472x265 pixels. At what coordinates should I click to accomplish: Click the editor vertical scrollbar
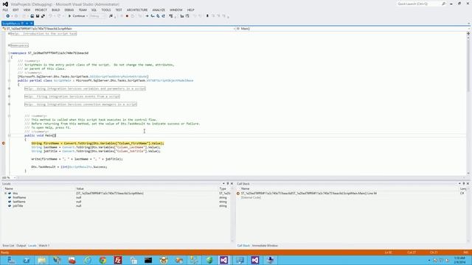(x=468, y=103)
